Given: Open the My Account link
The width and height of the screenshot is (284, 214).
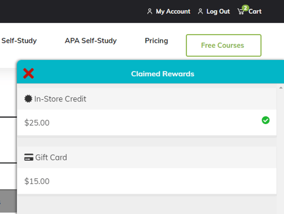Looking at the screenshot, I should (173, 12).
